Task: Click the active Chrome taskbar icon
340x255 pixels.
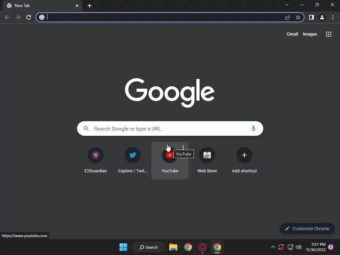Action: pos(217,247)
